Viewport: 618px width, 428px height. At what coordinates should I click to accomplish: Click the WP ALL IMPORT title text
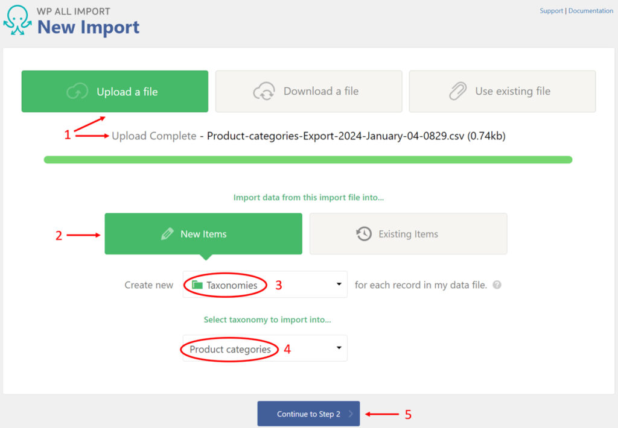[73, 11]
